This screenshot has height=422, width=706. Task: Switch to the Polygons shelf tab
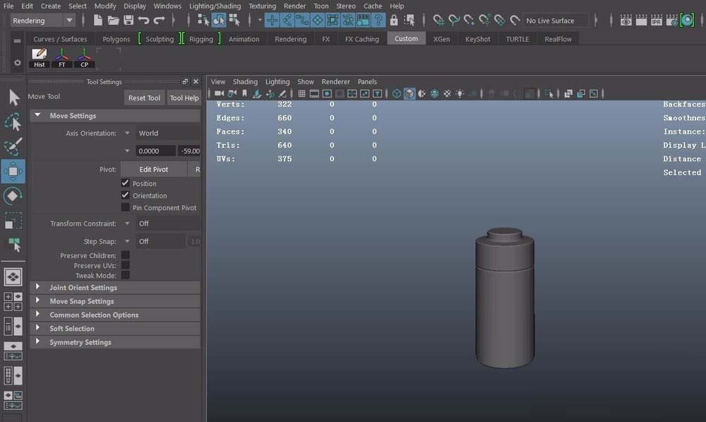(x=116, y=39)
